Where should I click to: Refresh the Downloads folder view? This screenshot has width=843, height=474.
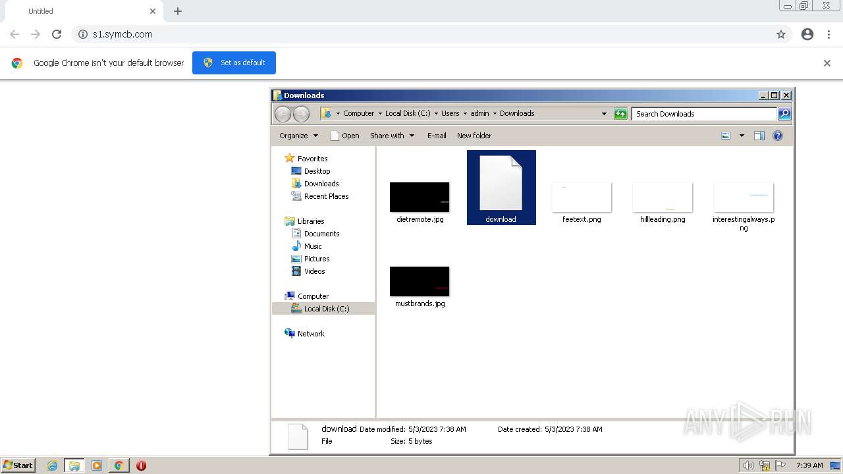[620, 114]
